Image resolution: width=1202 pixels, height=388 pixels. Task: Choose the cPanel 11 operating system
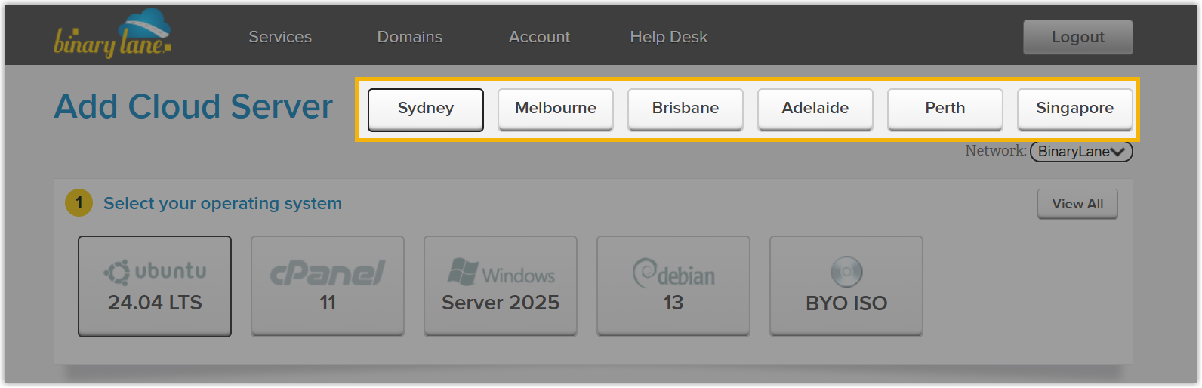328,286
